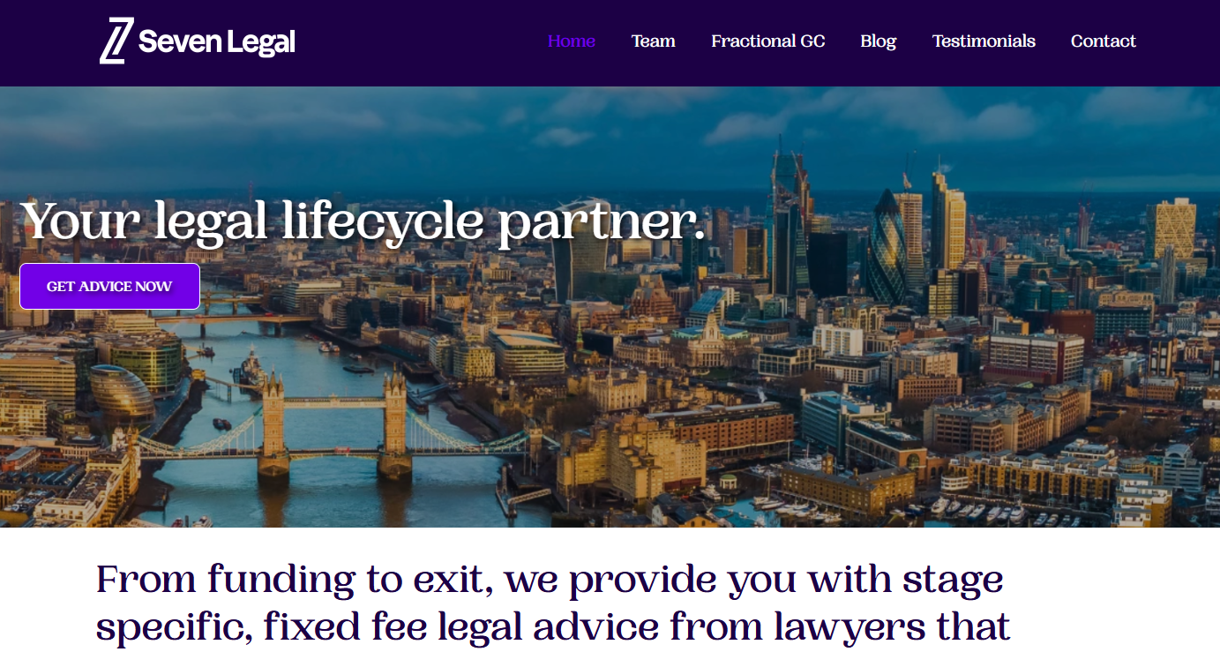
Task: Click the "From funding to exit" paragraph
Action: click(553, 604)
